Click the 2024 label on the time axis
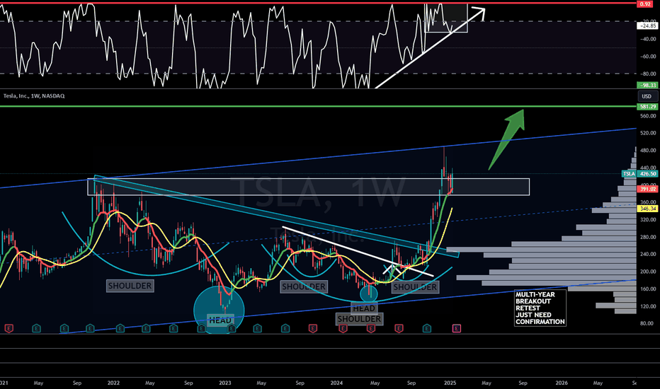660x389 pixels. click(336, 383)
